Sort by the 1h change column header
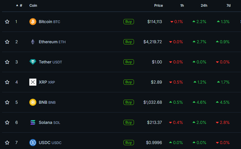Image resolution: width=241 pixels, height=149 pixels. [182, 6]
